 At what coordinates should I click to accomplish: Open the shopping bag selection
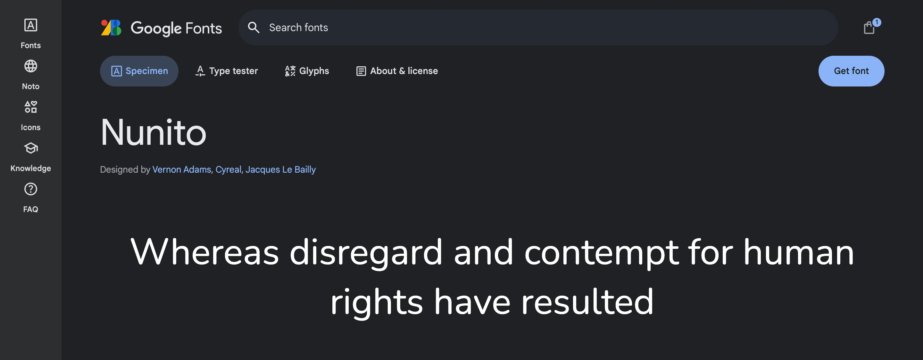[869, 28]
